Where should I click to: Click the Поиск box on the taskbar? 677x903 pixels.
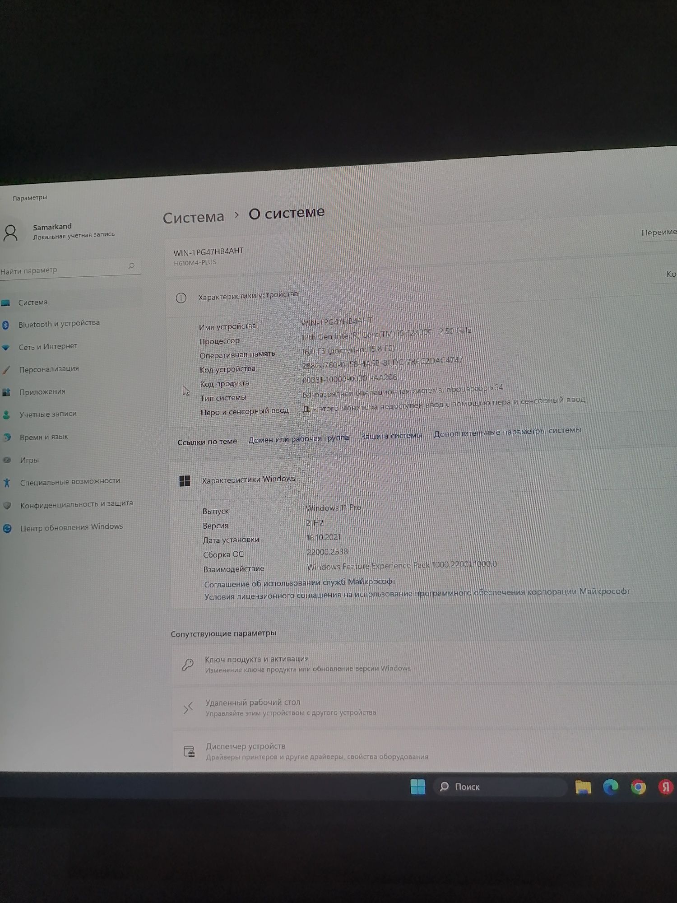coord(500,787)
